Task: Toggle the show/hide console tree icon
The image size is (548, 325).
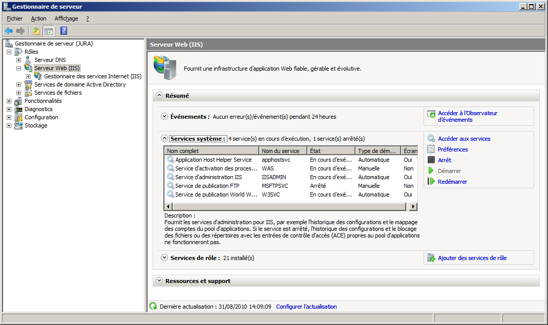Action: click(x=48, y=31)
